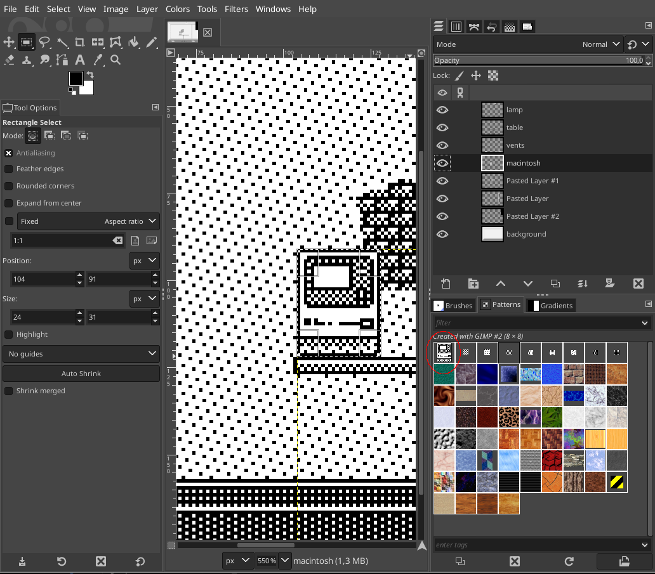Select the Rectangle Select tool in toolbox
Viewport: 655px width, 574px height.
pyautogui.click(x=26, y=42)
